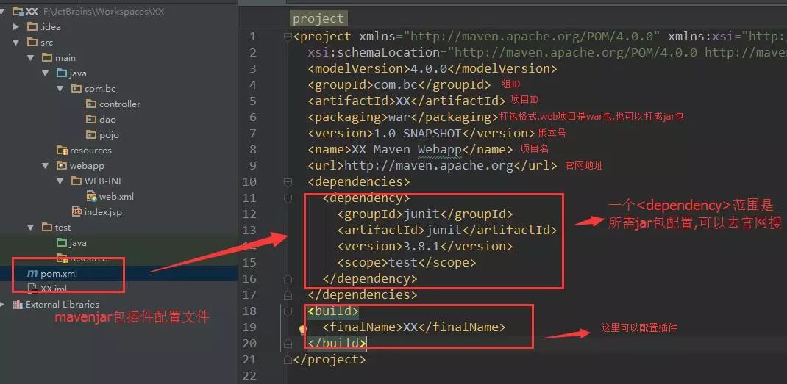
Task: Click the modelVersion 4.0.0 line
Action: click(432, 69)
